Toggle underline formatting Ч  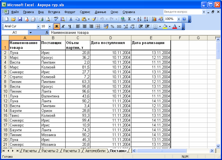(70, 26)
